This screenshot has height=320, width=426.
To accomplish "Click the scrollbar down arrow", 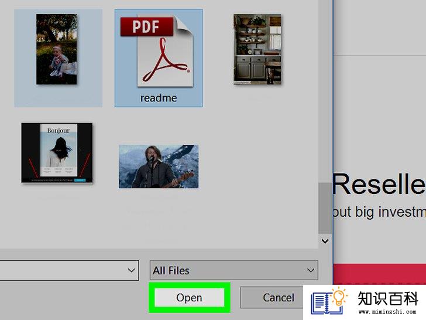I will (x=325, y=241).
